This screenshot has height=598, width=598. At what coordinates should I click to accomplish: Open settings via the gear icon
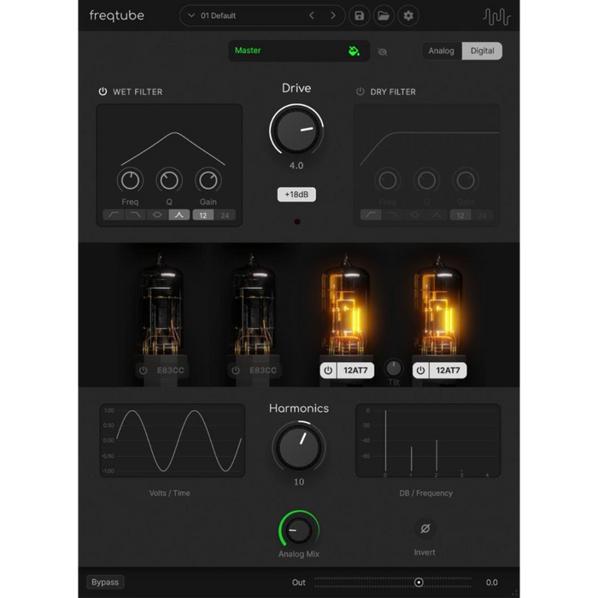point(408,15)
